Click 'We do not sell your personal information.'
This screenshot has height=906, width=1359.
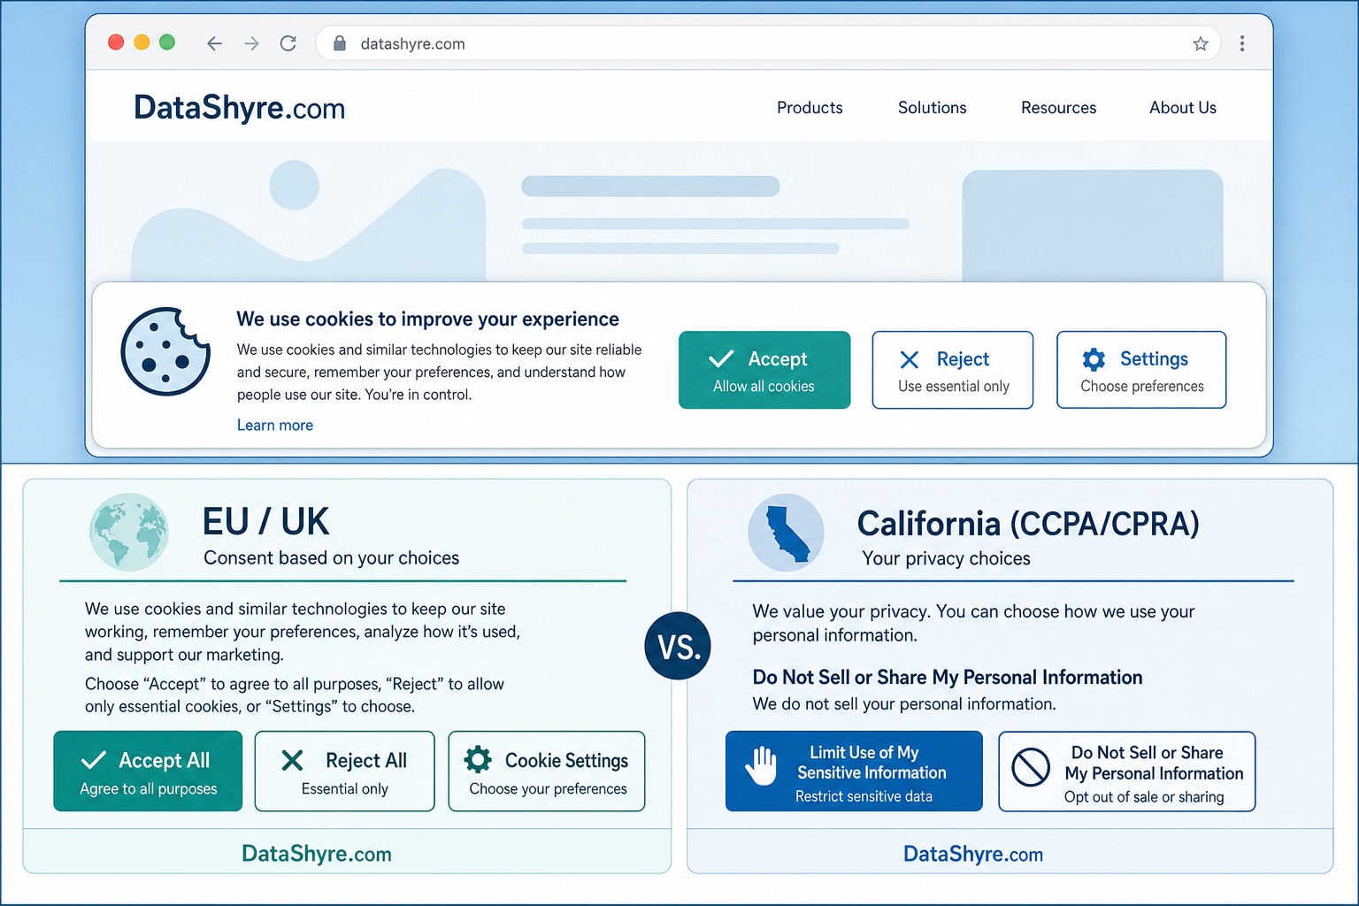pos(904,704)
